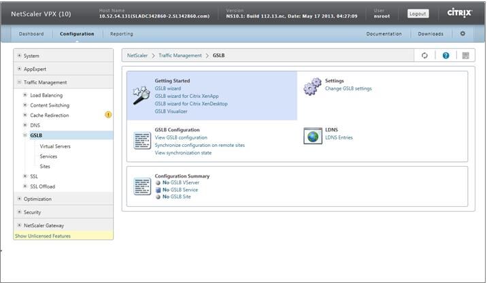Expand the Security node

click(x=19, y=212)
